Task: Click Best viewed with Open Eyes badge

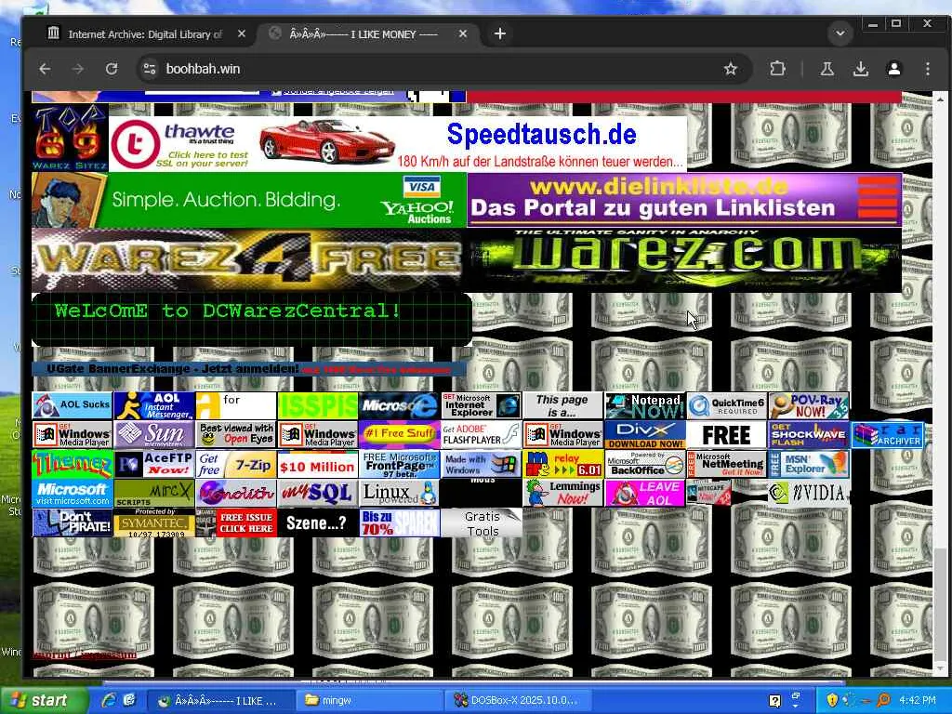Action: click(236, 435)
